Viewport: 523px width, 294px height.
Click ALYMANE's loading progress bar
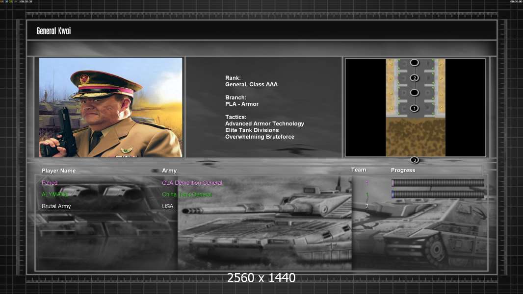pos(438,195)
